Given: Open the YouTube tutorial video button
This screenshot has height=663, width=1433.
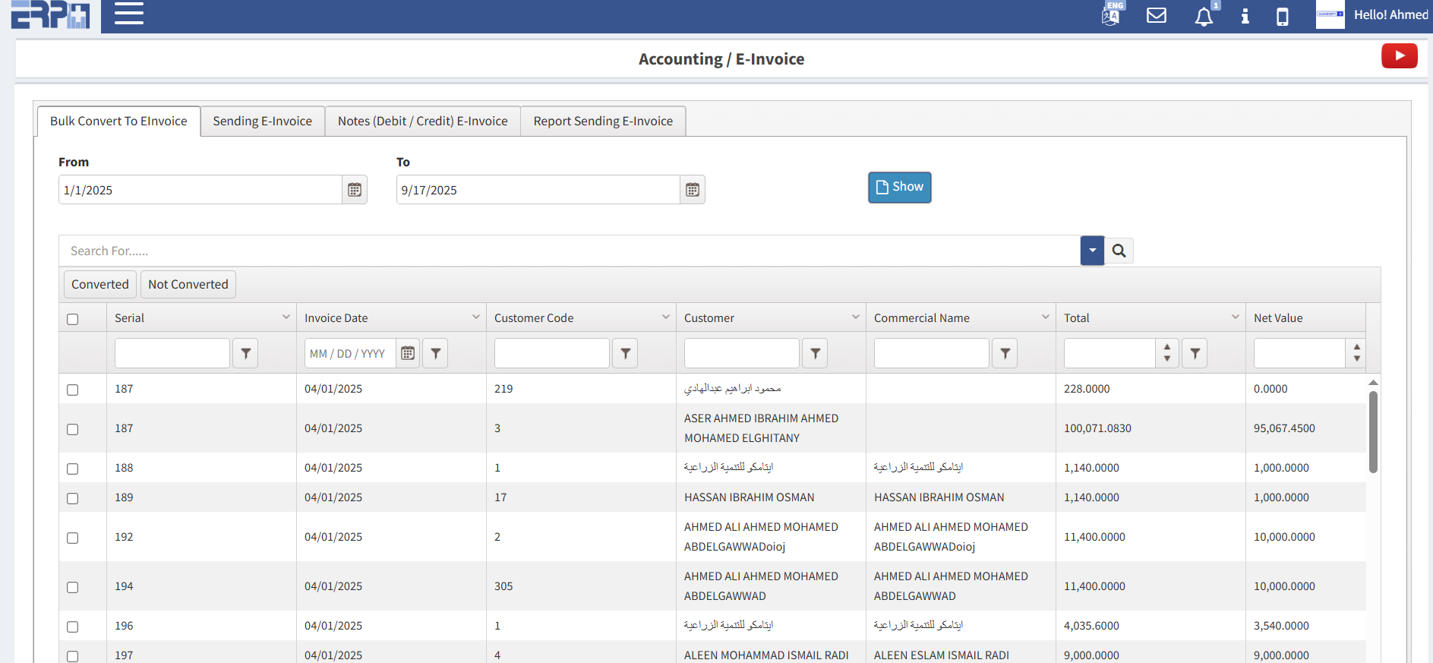Looking at the screenshot, I should pyautogui.click(x=1399, y=55).
